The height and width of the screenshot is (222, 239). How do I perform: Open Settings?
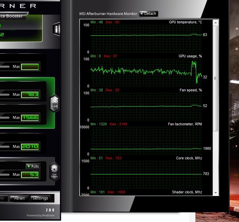(40, 198)
